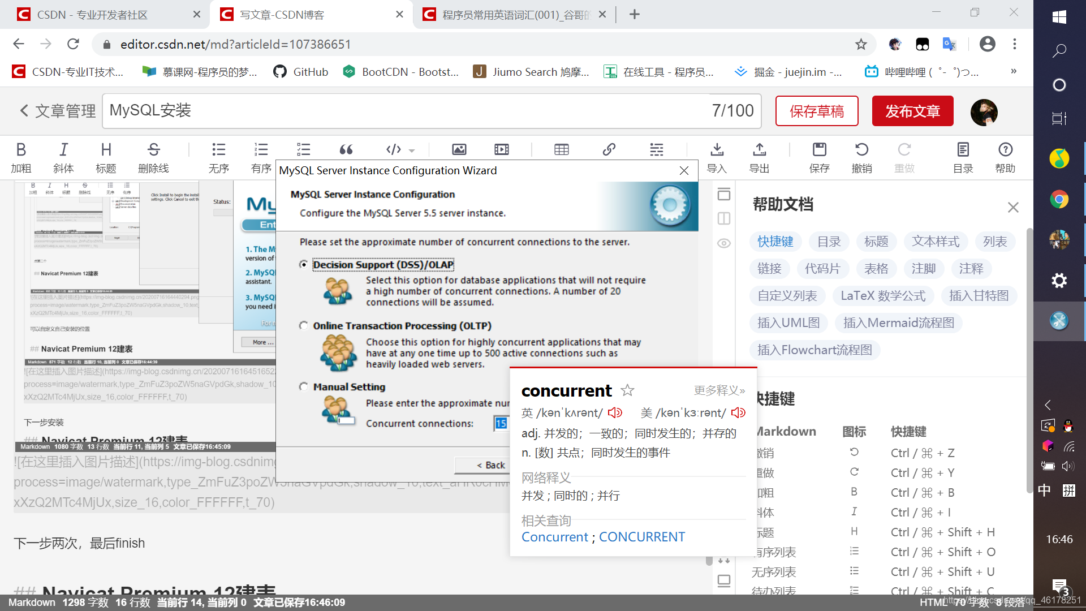Reload the page
The height and width of the screenshot is (611, 1086).
coord(73,44)
